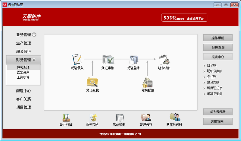Open the 项目管理 menu

(23, 107)
